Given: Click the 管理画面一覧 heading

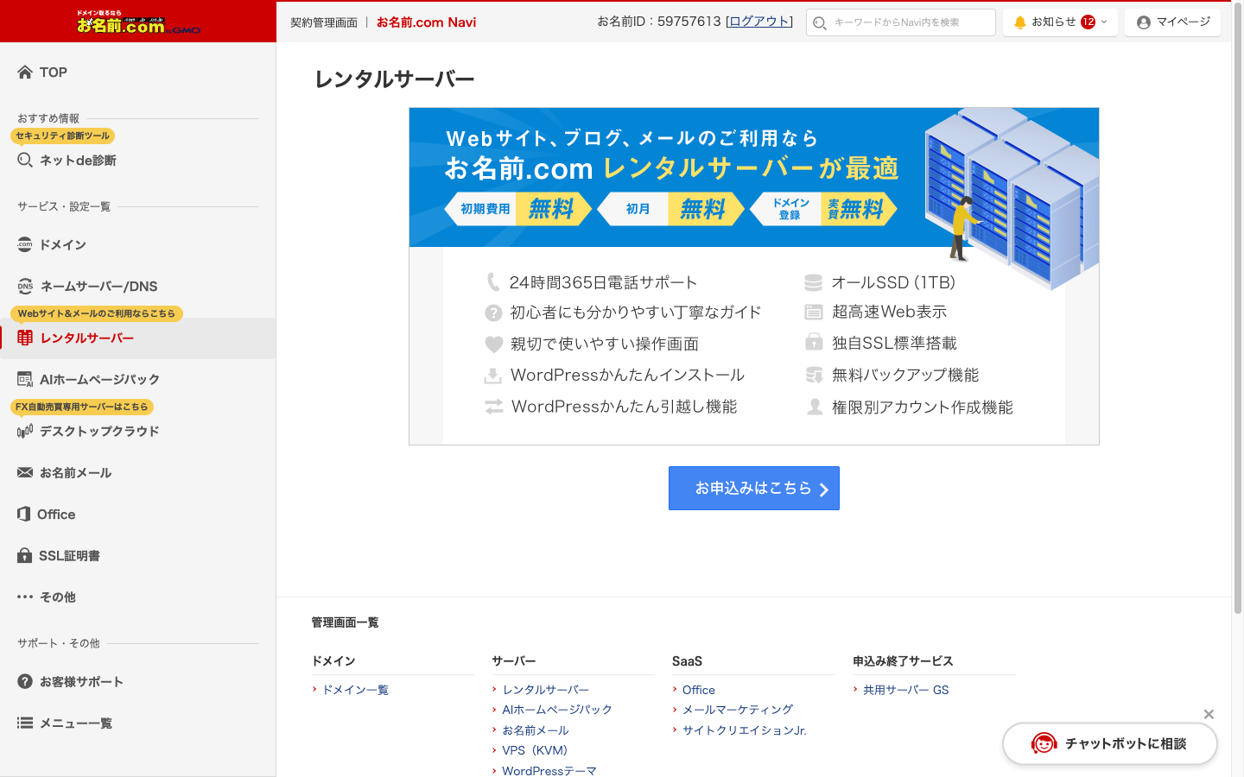Looking at the screenshot, I should coord(345,622).
